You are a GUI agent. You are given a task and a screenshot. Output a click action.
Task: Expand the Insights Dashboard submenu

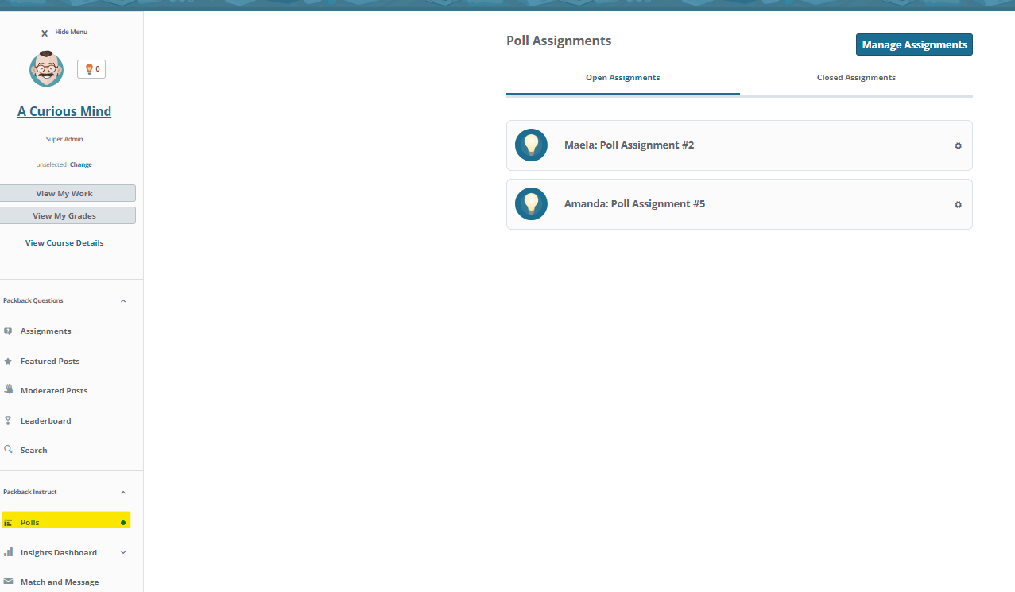pyautogui.click(x=123, y=552)
